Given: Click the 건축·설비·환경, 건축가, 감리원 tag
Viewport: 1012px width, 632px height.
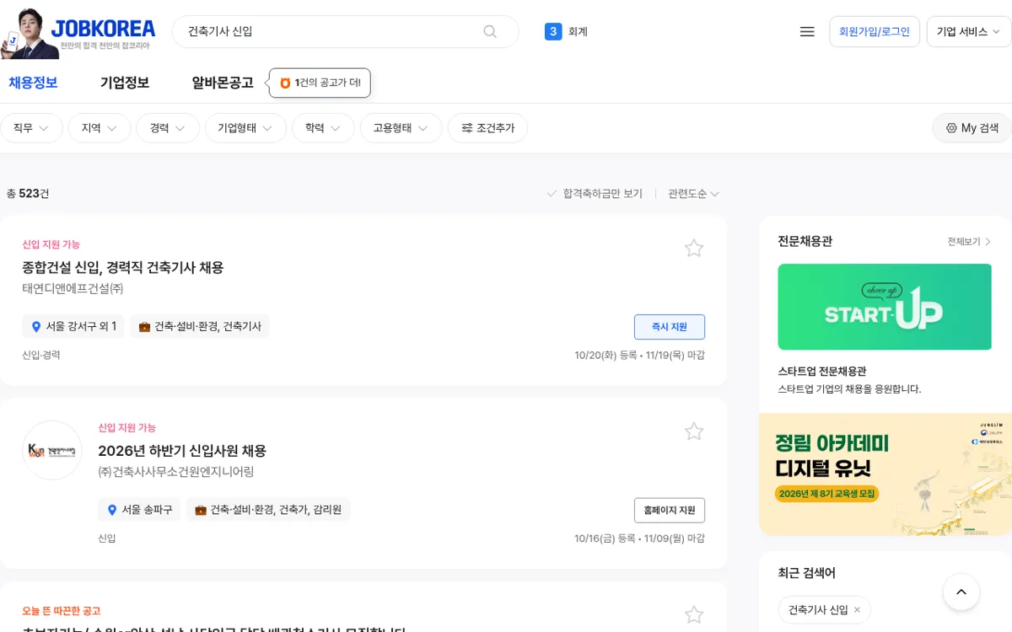Looking at the screenshot, I should pos(268,510).
